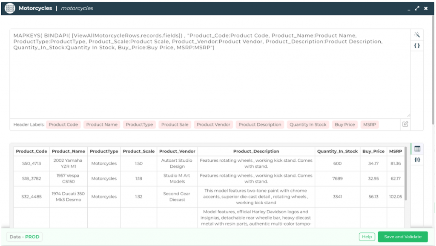Open Help
436x246 pixels.
pyautogui.click(x=367, y=237)
